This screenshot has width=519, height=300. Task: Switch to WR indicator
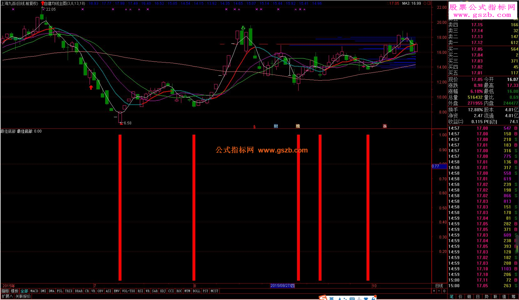147,291
